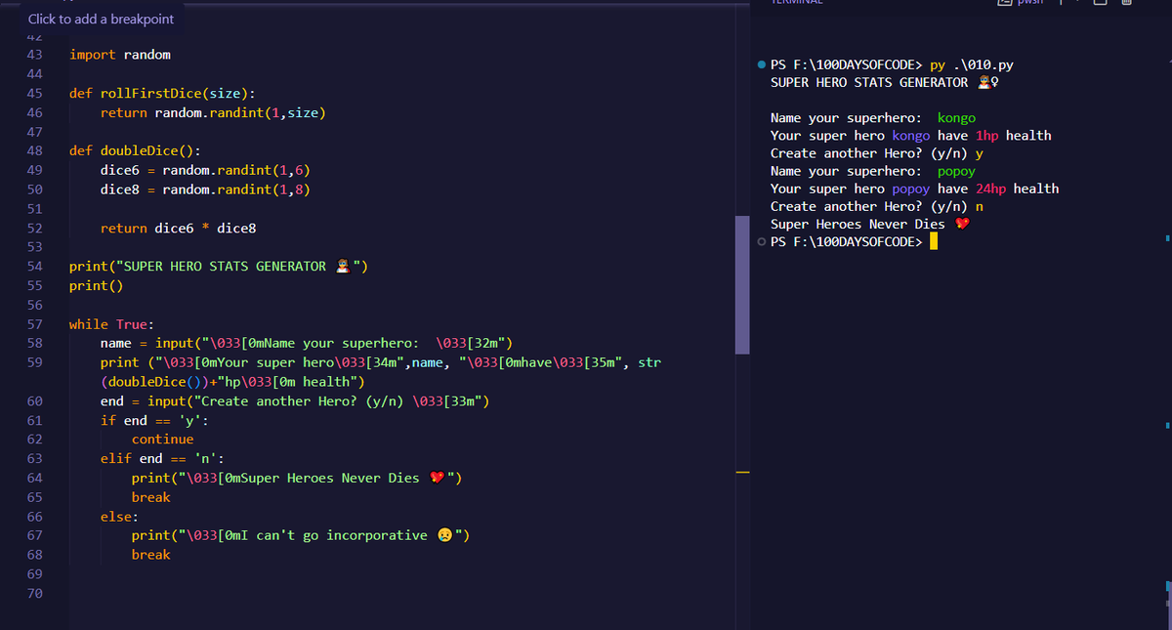The image size is (1172, 630).
Task: Click the 'rollFirstDice' function name
Action: point(150,94)
